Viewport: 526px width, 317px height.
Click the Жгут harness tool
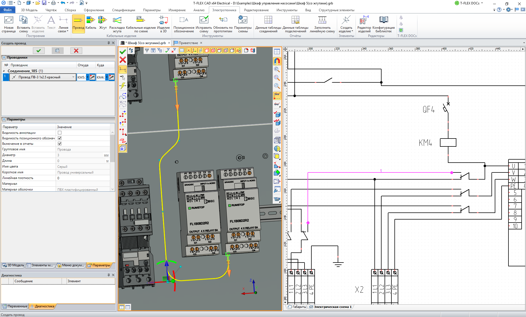[x=103, y=24]
